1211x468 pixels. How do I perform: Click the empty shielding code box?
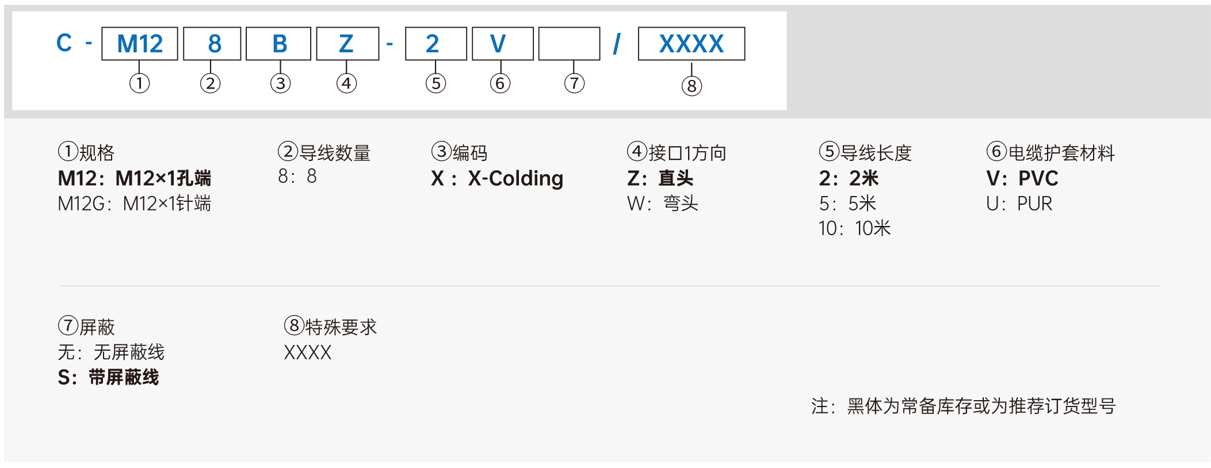point(570,44)
